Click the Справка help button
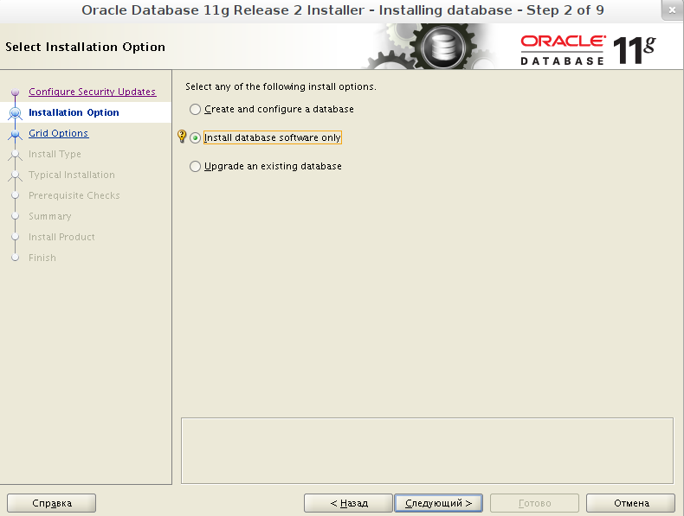Screen dimensions: 684x516 coord(51,503)
